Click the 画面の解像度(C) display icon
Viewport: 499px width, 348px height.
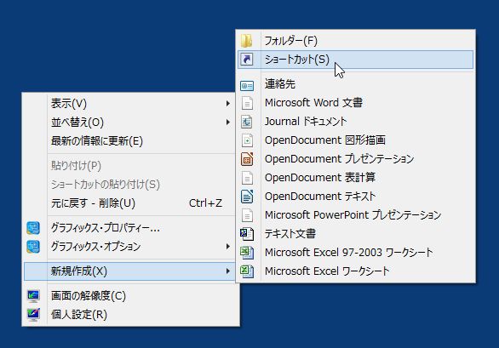click(x=33, y=296)
